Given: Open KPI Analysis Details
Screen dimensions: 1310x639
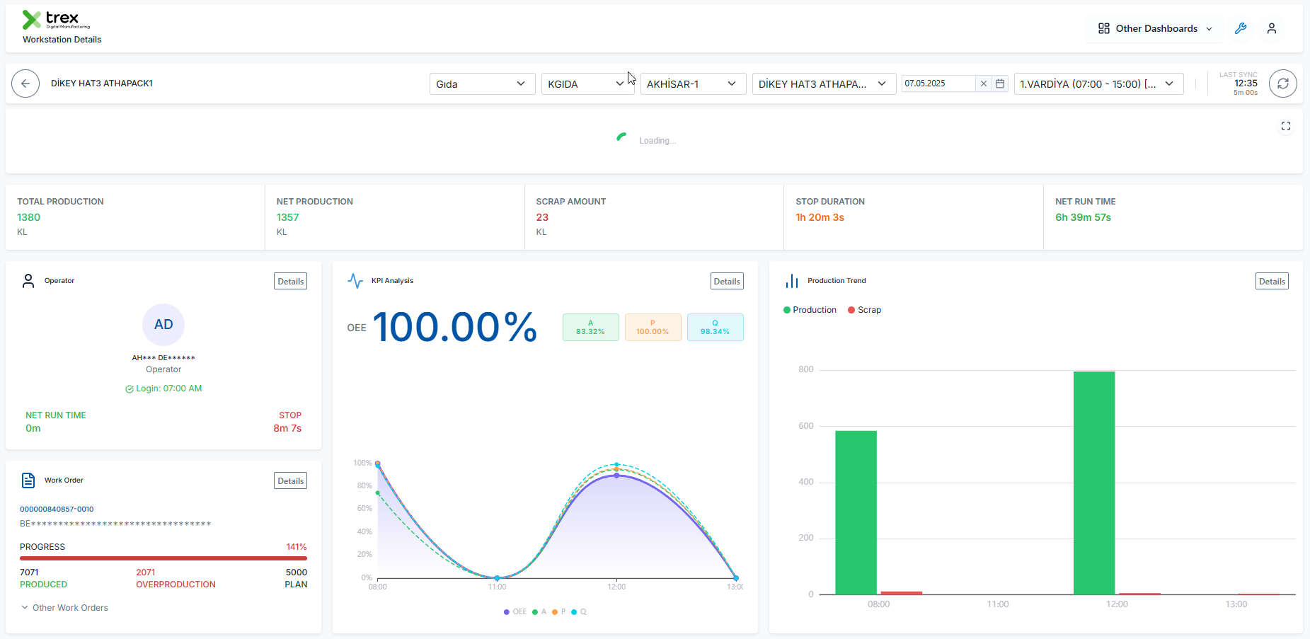Looking at the screenshot, I should coord(727,282).
